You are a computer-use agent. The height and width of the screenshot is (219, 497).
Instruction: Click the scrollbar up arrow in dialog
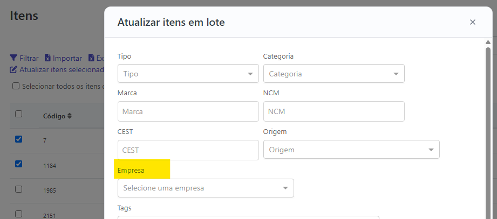coord(488,43)
